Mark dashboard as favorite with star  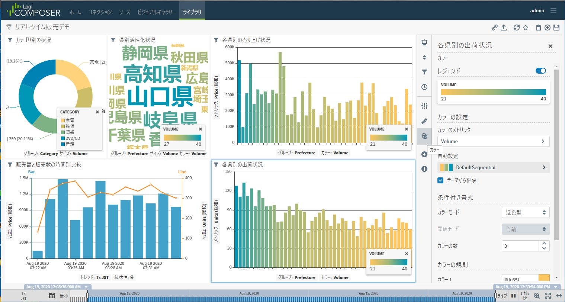click(x=526, y=27)
